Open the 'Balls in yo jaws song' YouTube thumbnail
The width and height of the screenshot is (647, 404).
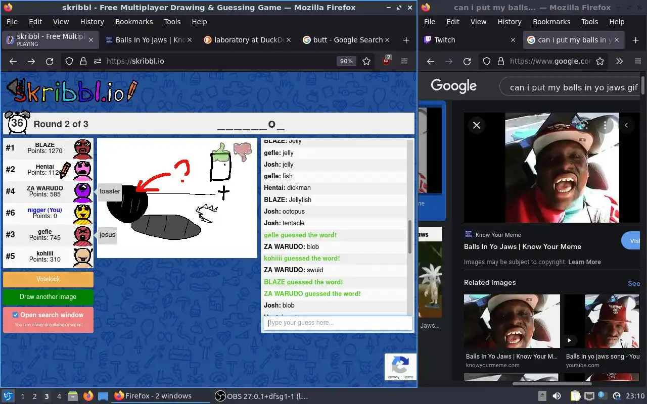pyautogui.click(x=602, y=321)
